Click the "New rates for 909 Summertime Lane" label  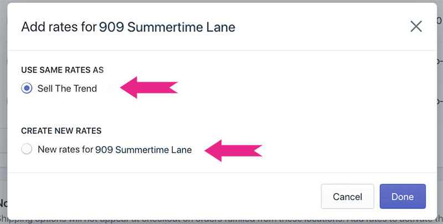115,149
